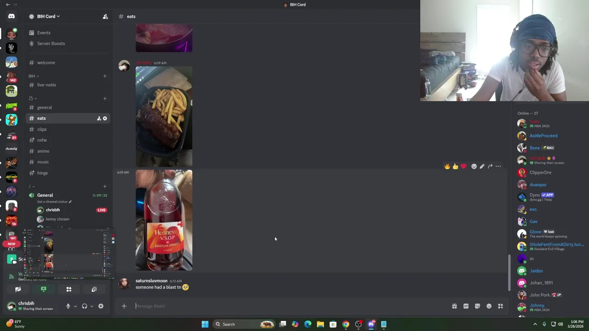View ClipperDre member profile
The height and width of the screenshot is (331, 589).
pyautogui.click(x=550, y=172)
